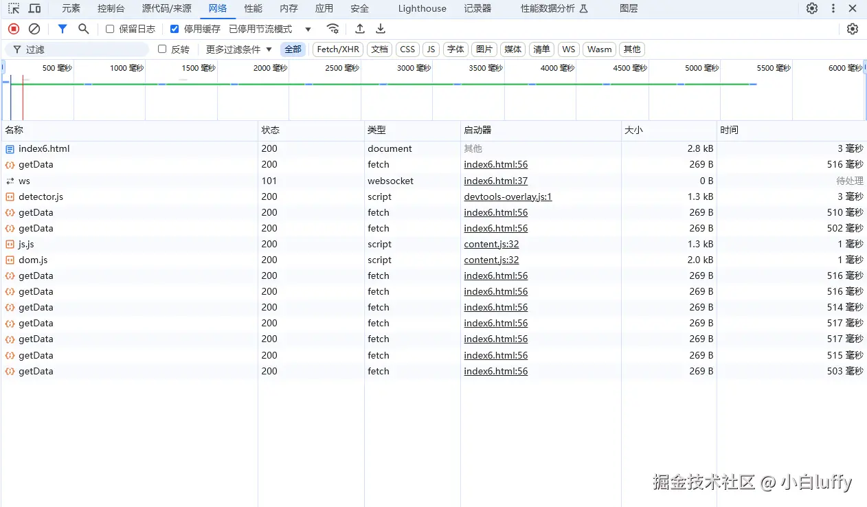Viewport: 867px width, 507px height.
Task: Sort by the 大小 column header
Action: [669, 130]
